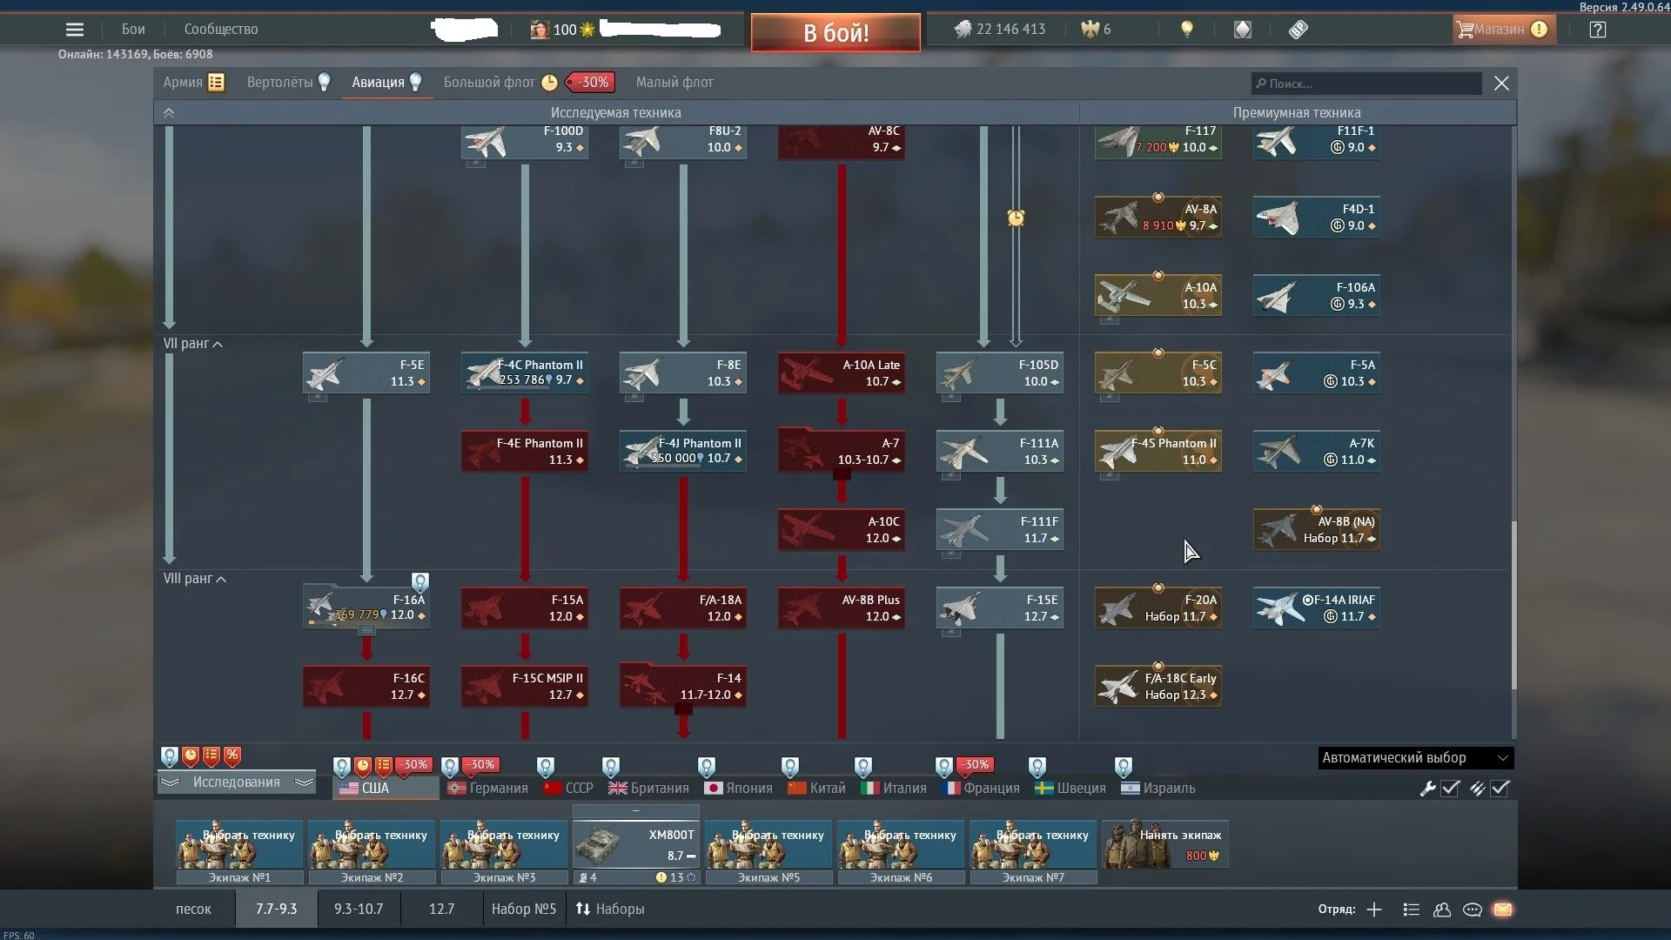Toggle the auto-refill ammunition checkbox
1671x940 pixels.
point(1500,789)
